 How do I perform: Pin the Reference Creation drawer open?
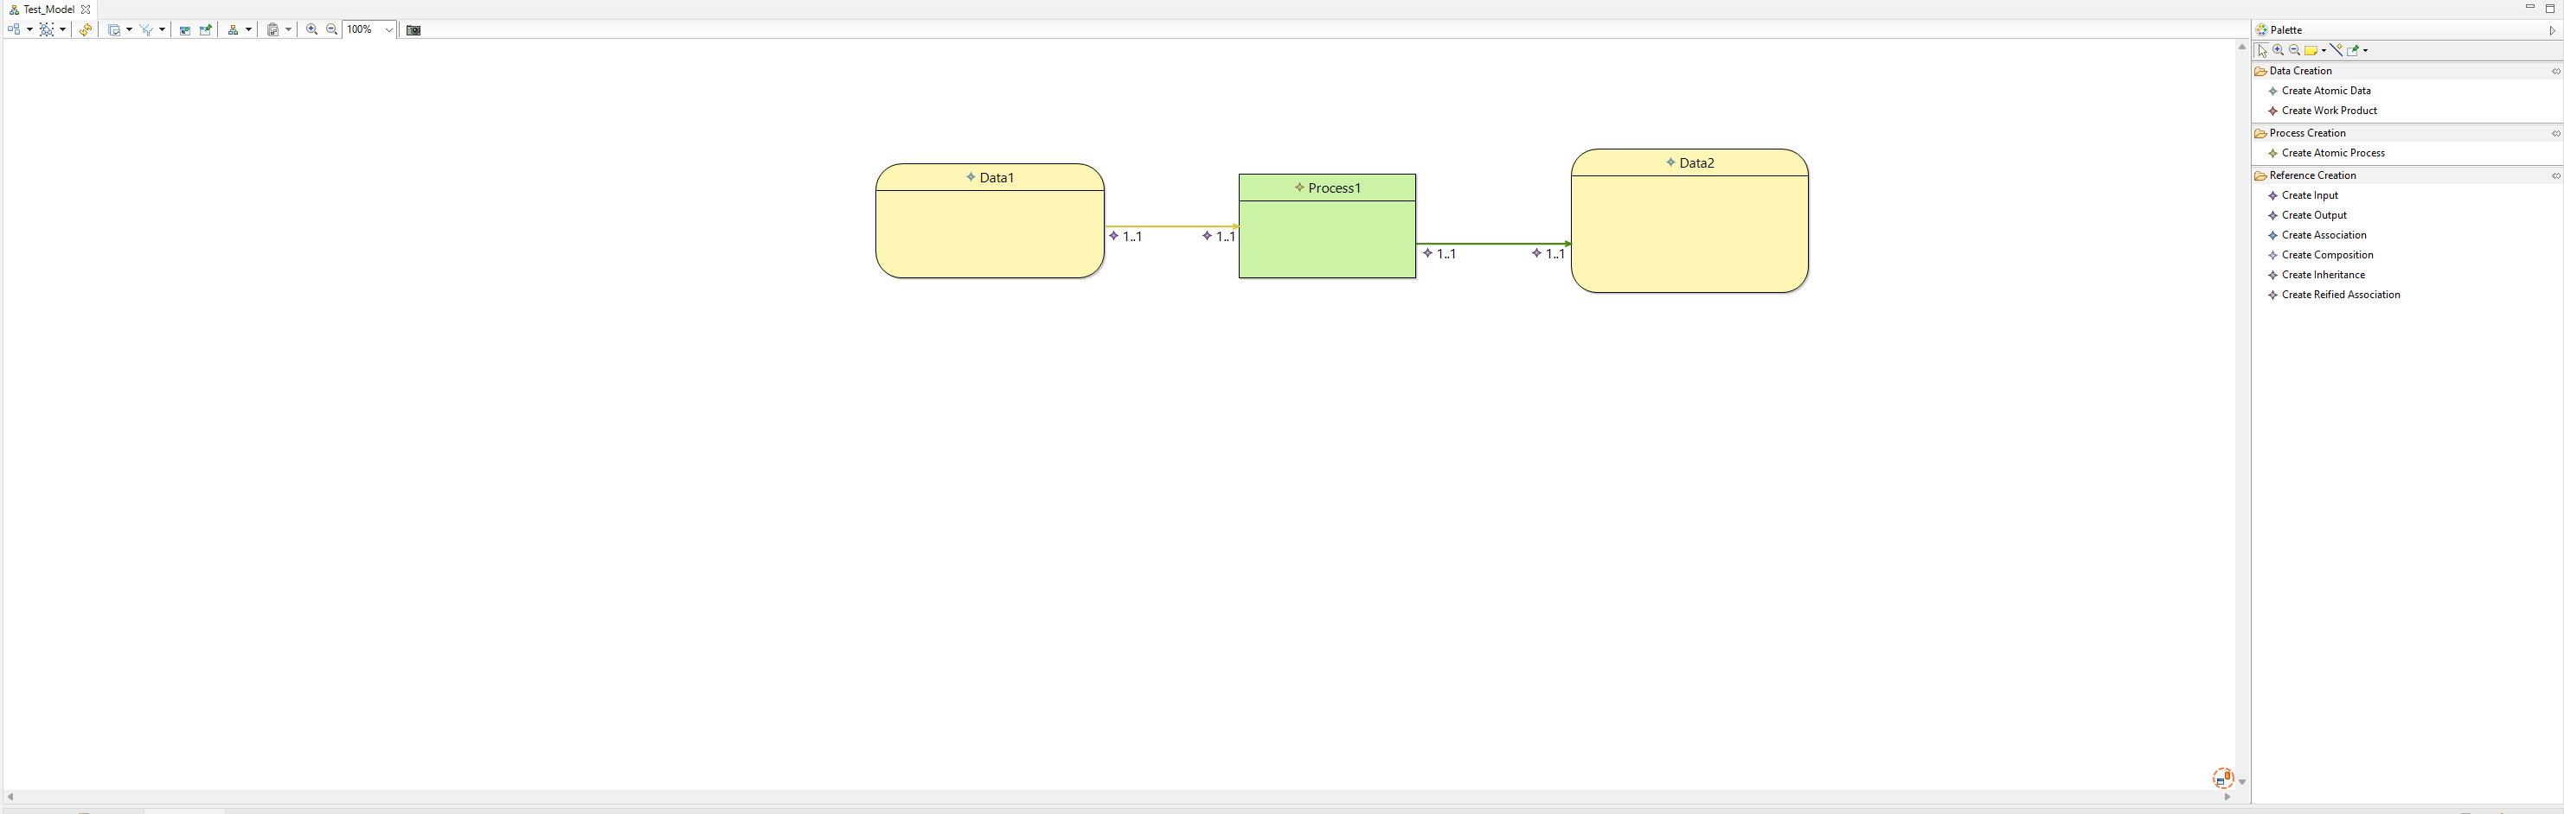[x=2555, y=175]
